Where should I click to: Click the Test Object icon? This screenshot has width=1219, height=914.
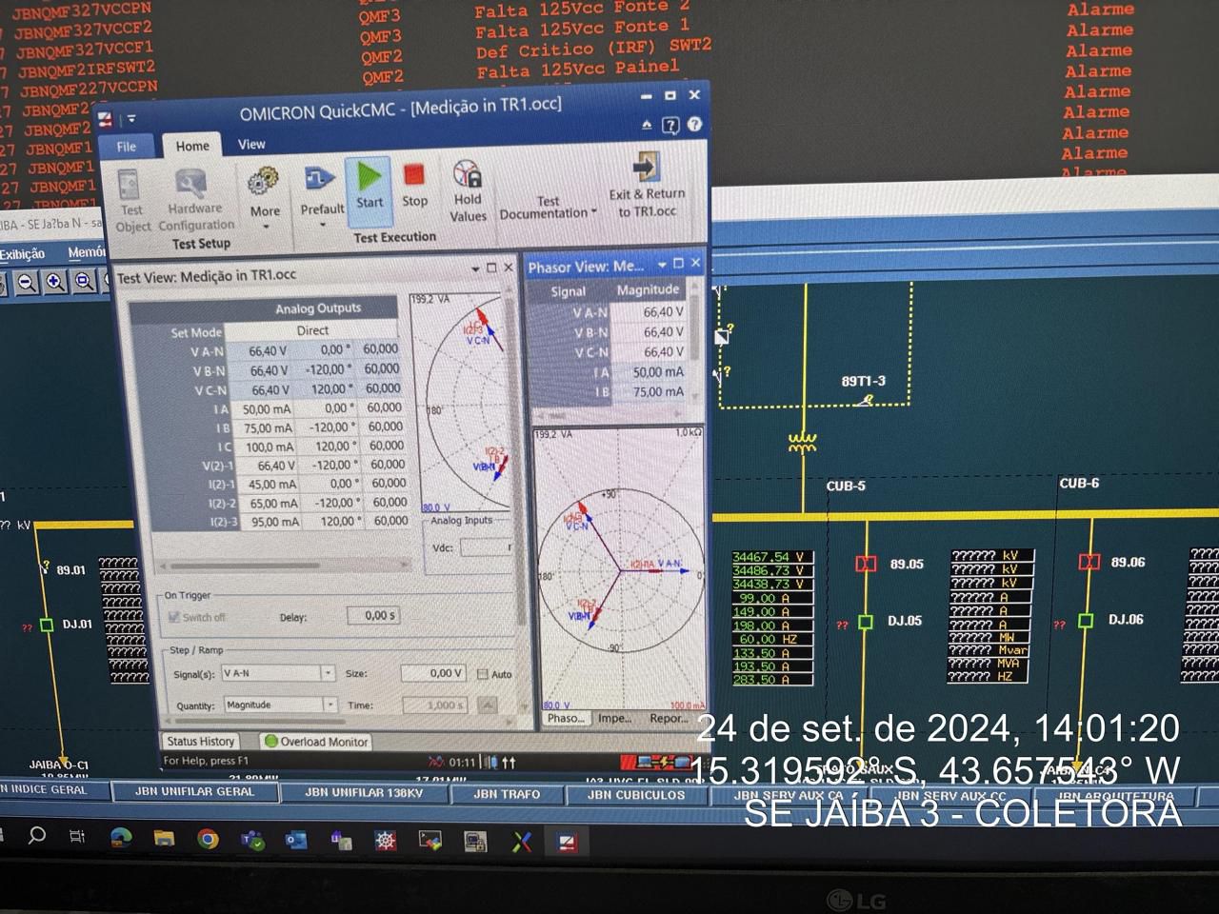[130, 187]
